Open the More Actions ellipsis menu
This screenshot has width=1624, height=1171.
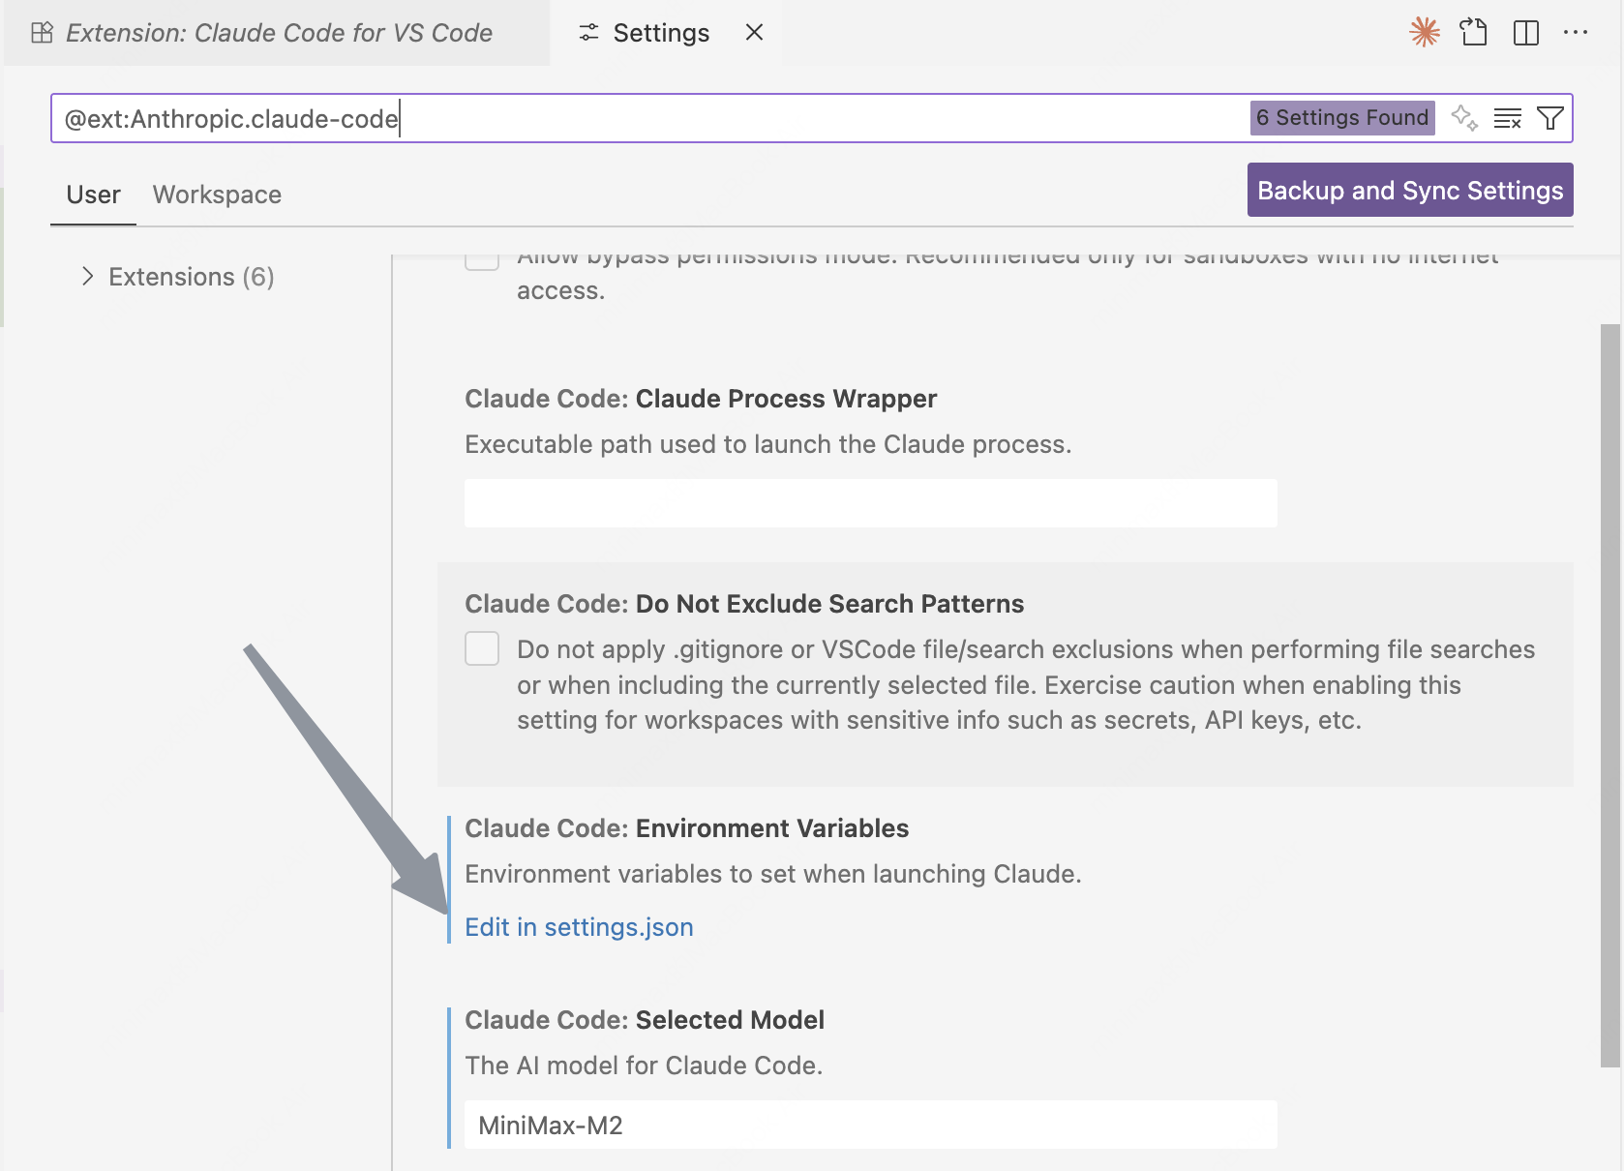tap(1576, 33)
